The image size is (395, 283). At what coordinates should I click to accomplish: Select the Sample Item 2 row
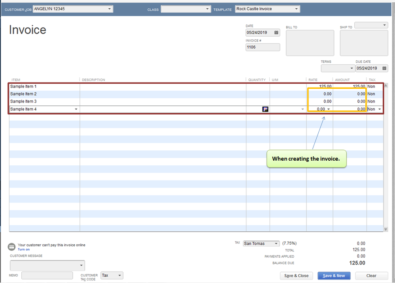[x=197, y=94]
